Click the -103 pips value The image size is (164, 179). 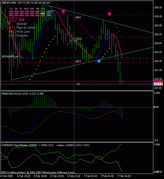pos(12,27)
